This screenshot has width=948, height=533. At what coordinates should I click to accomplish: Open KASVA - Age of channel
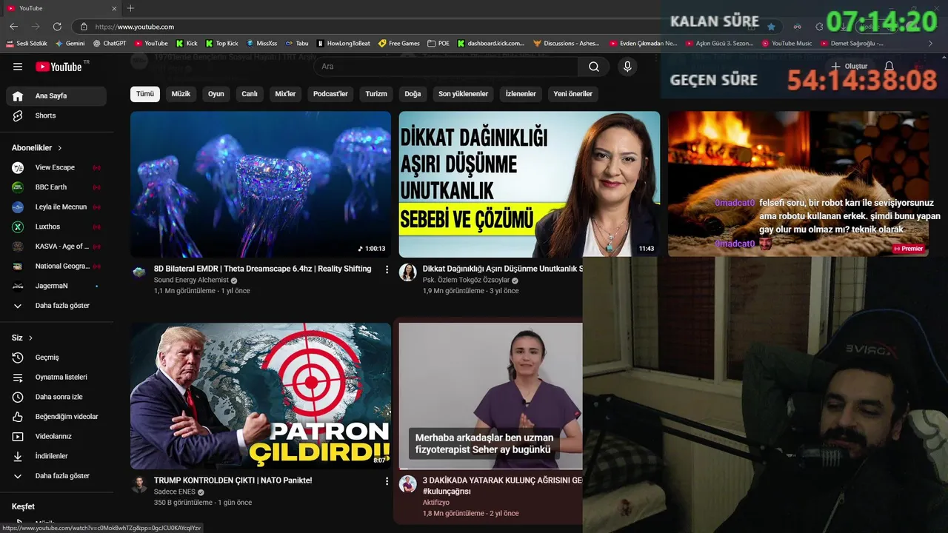[56, 247]
